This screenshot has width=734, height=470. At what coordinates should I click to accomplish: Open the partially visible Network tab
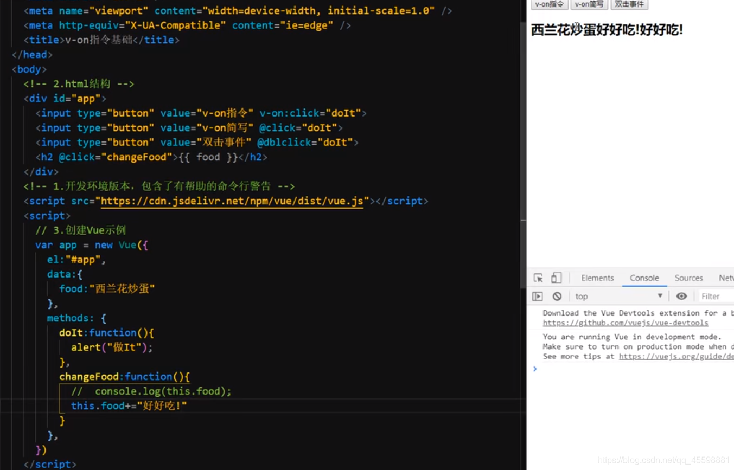tap(725, 278)
